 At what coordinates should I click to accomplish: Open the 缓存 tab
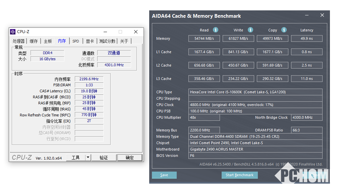(34, 41)
